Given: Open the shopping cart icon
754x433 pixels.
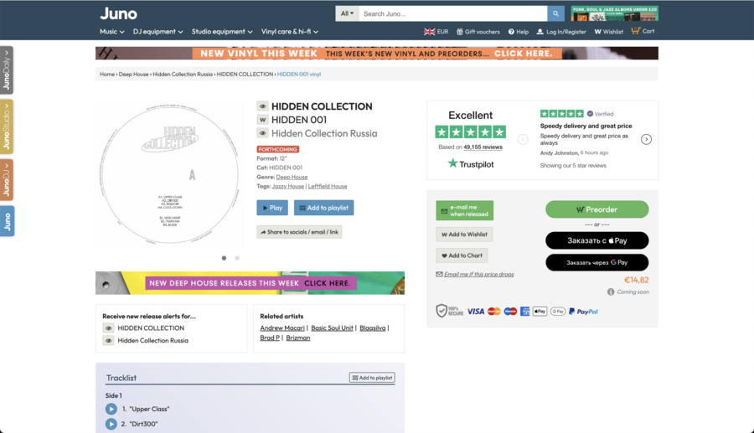Looking at the screenshot, I should click(x=636, y=31).
